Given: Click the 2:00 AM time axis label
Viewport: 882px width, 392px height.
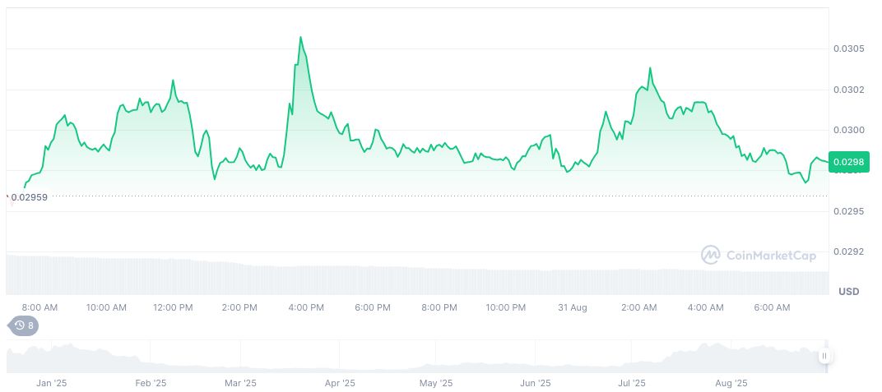Looking at the screenshot, I should [639, 307].
